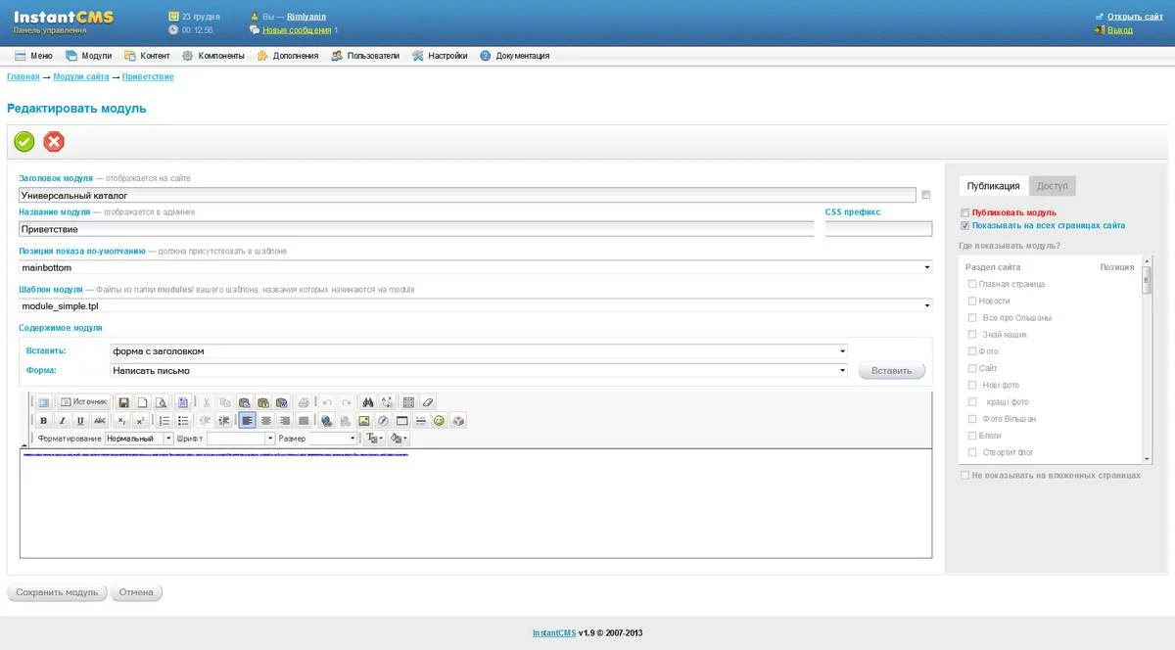
Task: Insert a smiley from the editor toolbar
Action: tap(440, 420)
